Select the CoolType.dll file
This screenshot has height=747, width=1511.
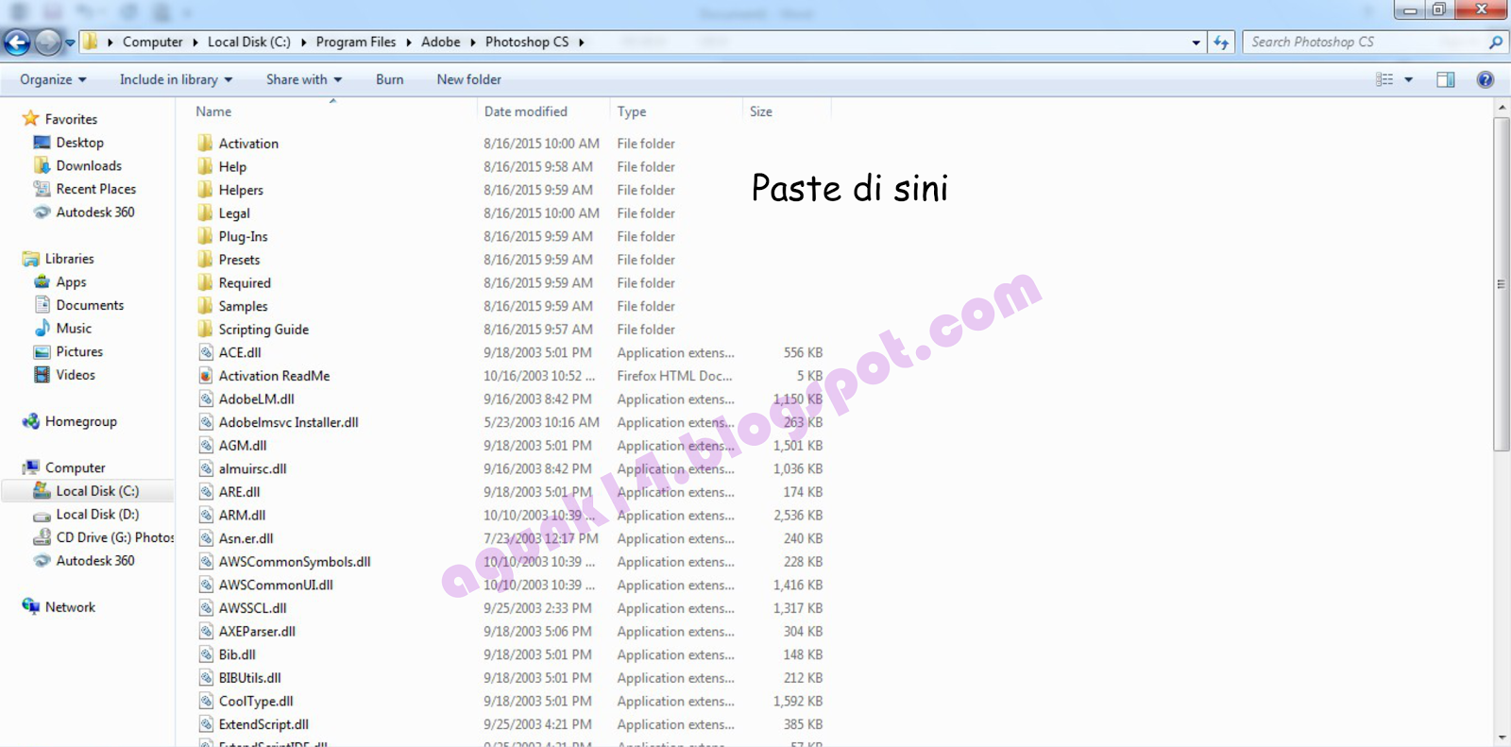[256, 701]
